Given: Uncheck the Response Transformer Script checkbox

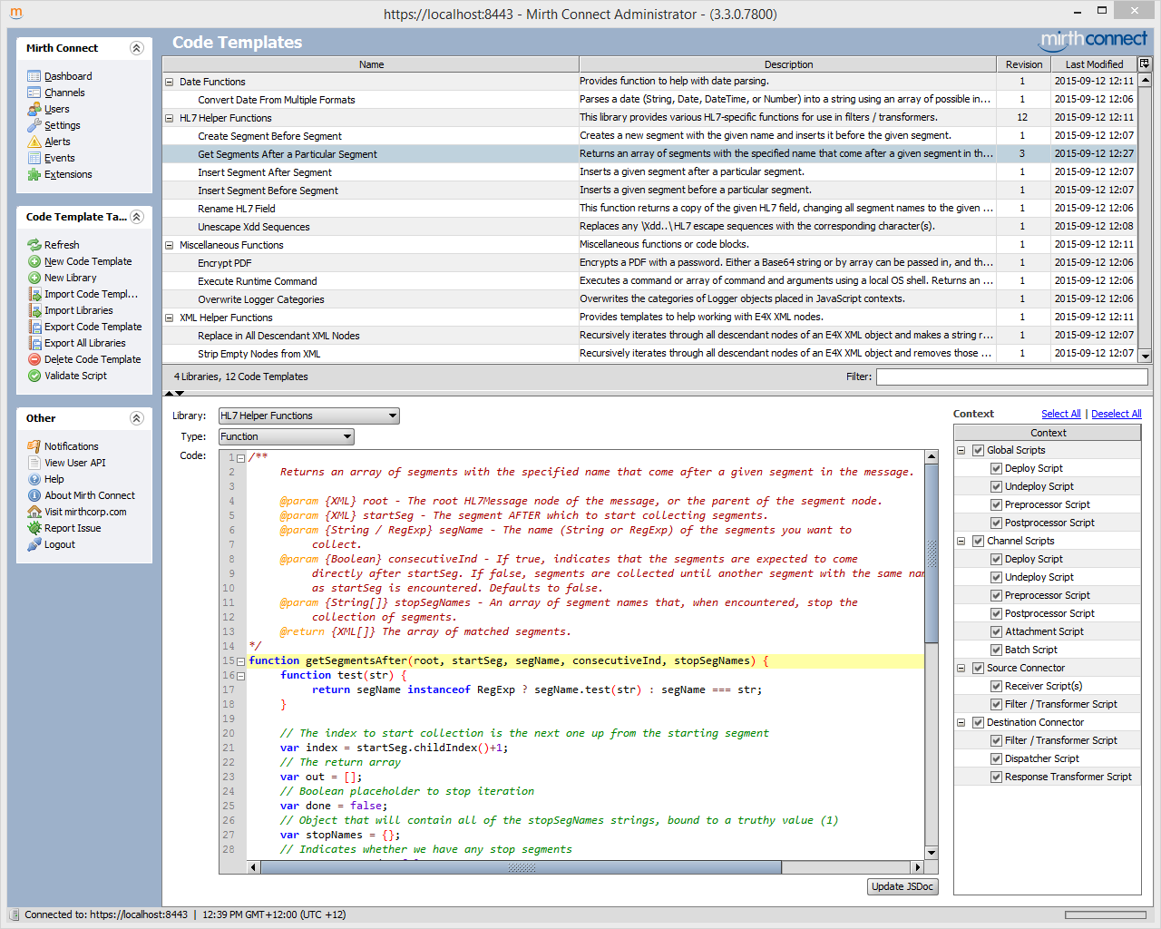Looking at the screenshot, I should click(996, 777).
